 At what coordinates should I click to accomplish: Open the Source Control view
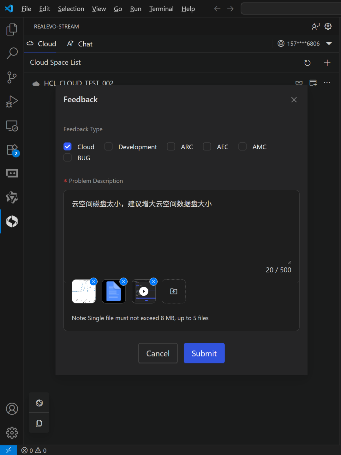point(12,77)
